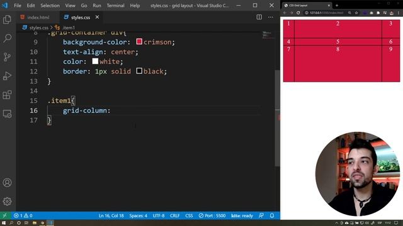Open the Help menu
This screenshot has width=403, height=226.
coord(135,6)
